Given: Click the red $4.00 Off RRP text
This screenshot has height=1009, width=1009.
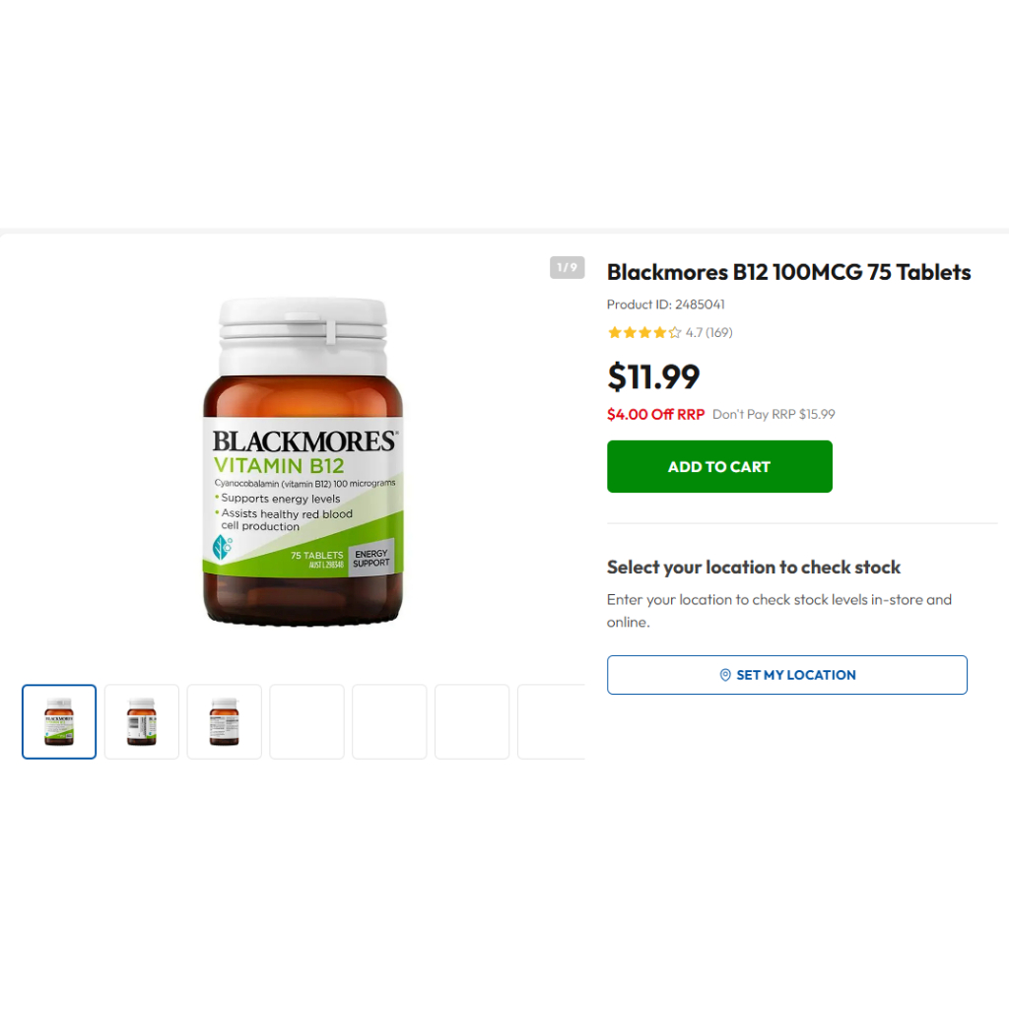Looking at the screenshot, I should coord(655,414).
